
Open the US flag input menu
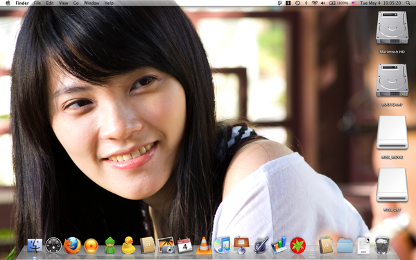(x=354, y=3)
